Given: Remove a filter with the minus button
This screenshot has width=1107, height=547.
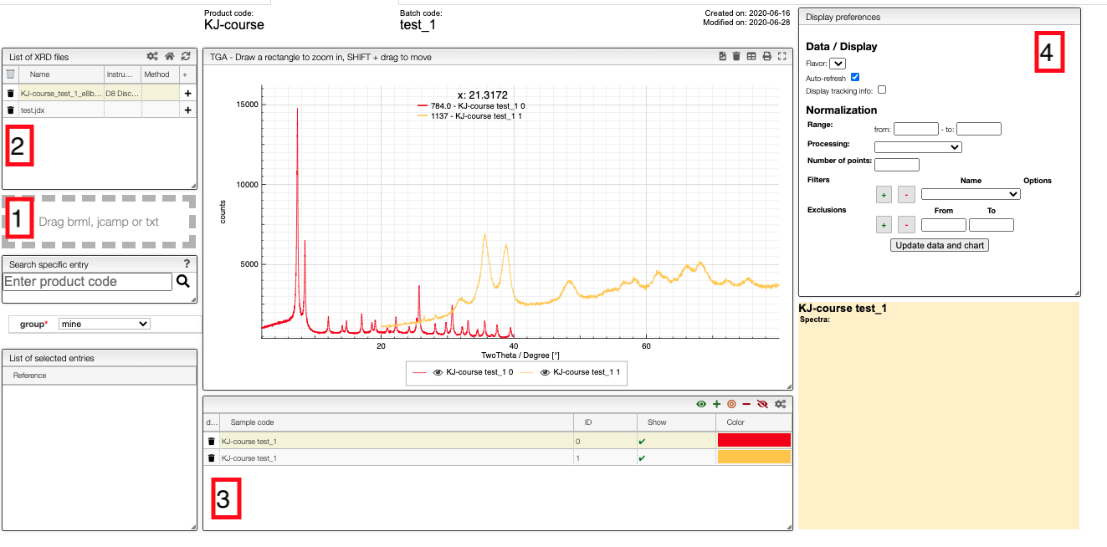Looking at the screenshot, I should point(906,195).
